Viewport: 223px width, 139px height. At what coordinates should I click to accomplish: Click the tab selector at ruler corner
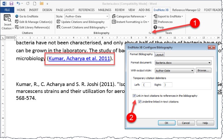(x=3, y=38)
